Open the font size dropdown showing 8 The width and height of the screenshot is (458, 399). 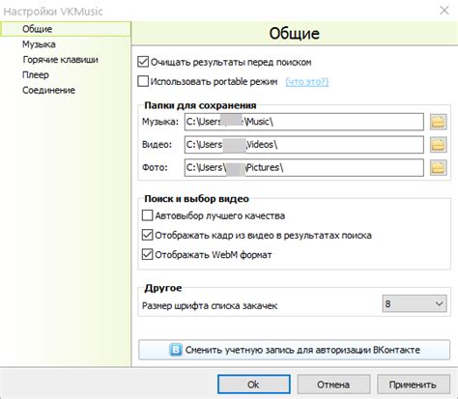click(415, 303)
